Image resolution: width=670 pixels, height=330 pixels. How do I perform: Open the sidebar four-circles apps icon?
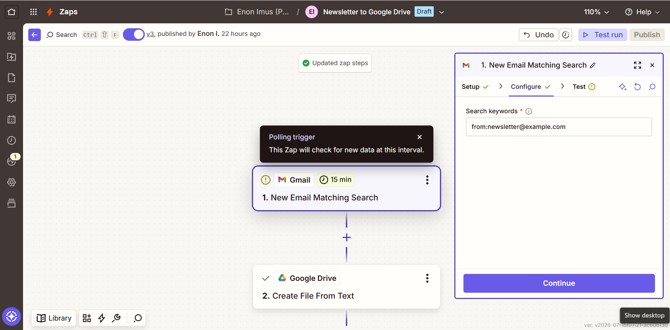pyautogui.click(x=12, y=36)
